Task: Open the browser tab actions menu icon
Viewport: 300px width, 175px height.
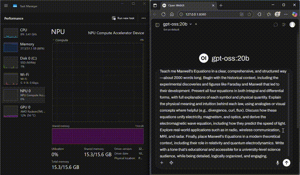Action: tap(155, 6)
